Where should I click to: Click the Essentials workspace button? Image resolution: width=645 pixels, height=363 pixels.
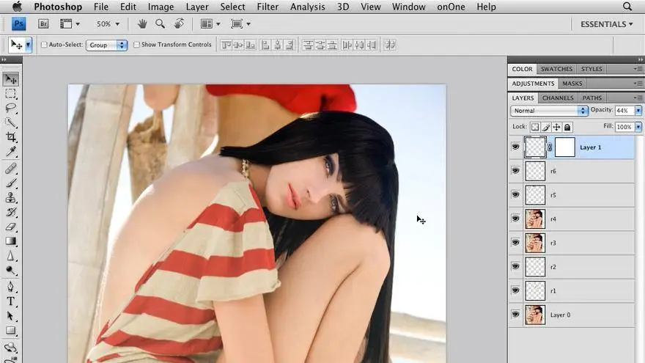pos(606,24)
